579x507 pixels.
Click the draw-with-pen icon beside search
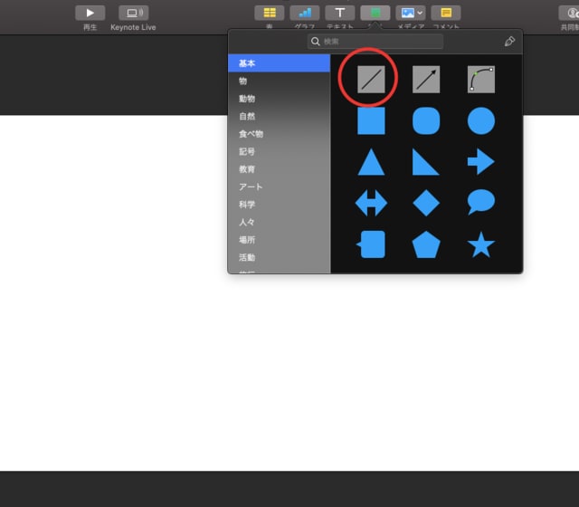(x=510, y=42)
